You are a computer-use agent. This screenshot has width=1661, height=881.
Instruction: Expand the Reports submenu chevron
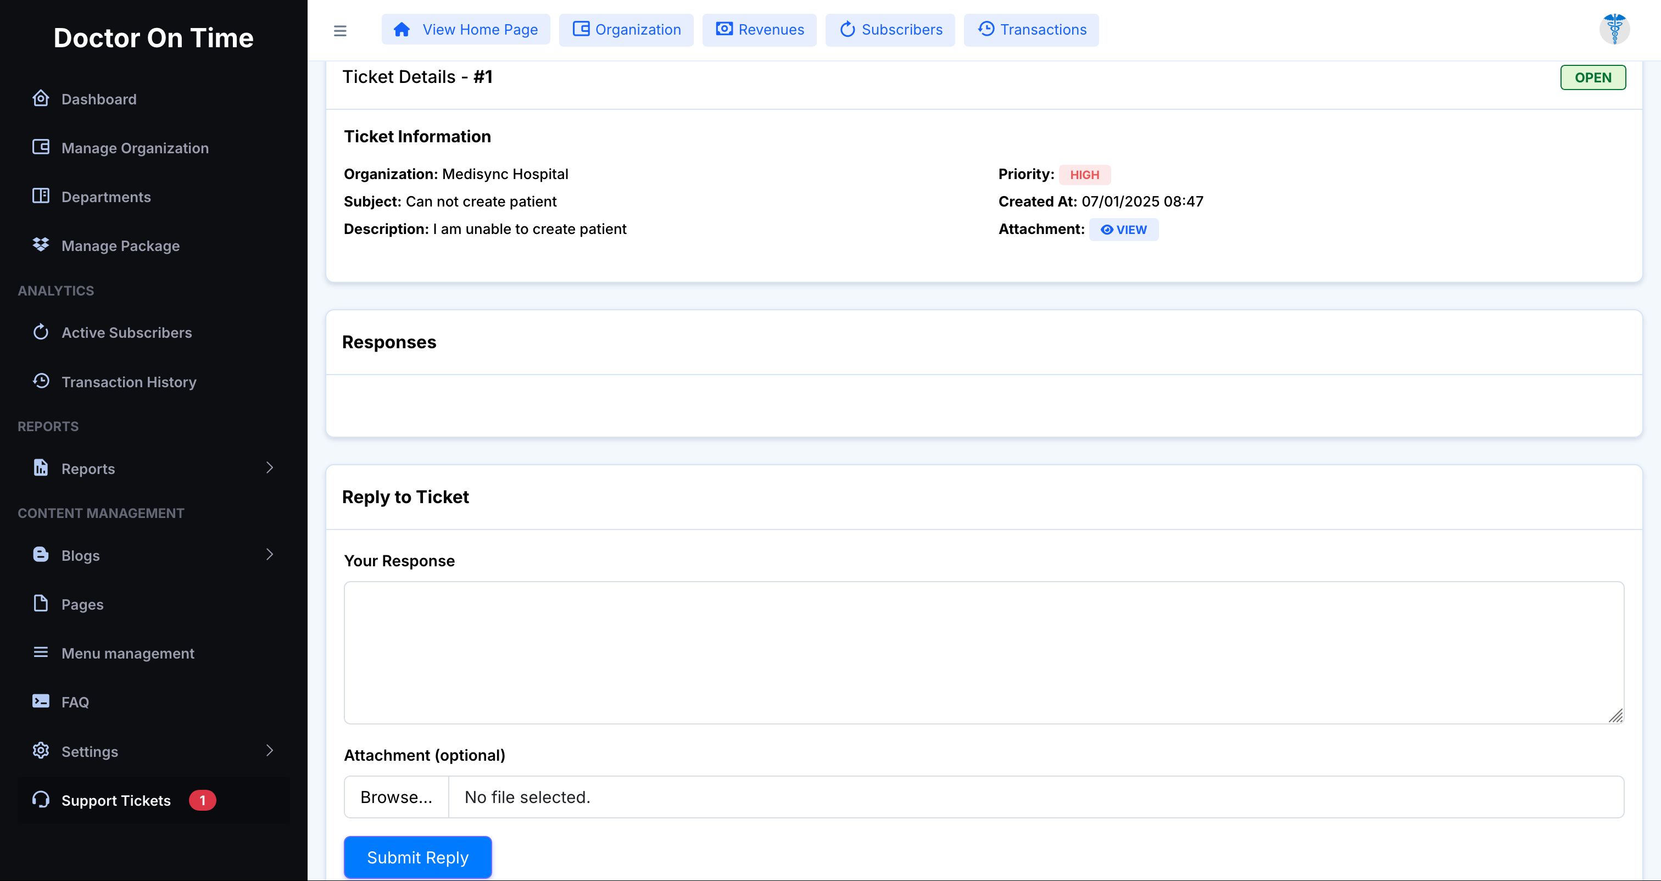click(270, 467)
